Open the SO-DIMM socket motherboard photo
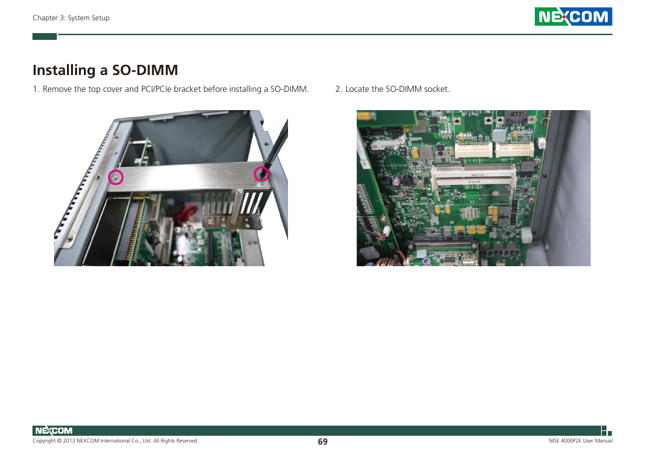Viewport: 645px width, 454px height. (x=473, y=188)
